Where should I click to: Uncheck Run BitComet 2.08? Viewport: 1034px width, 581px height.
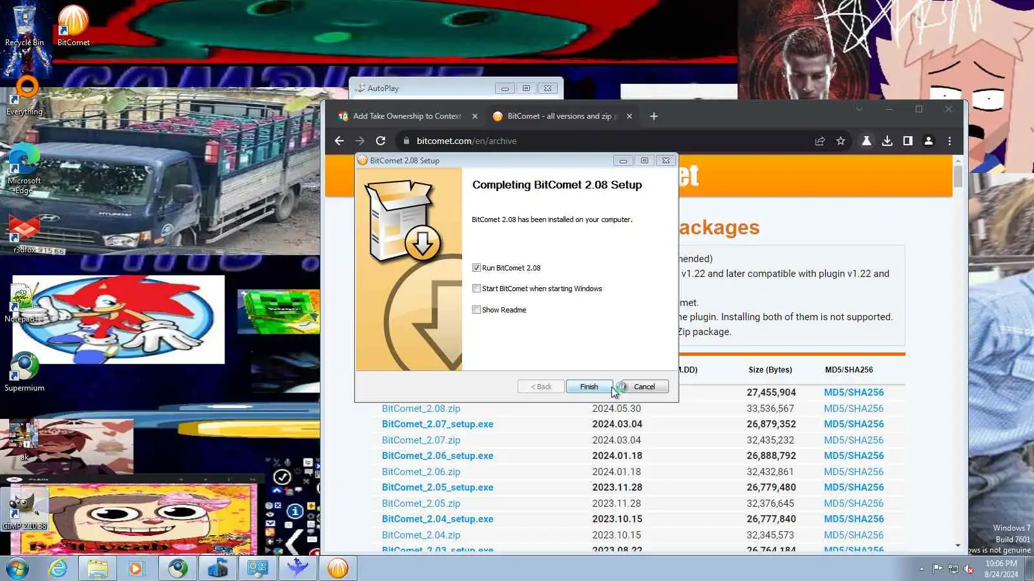tap(476, 268)
